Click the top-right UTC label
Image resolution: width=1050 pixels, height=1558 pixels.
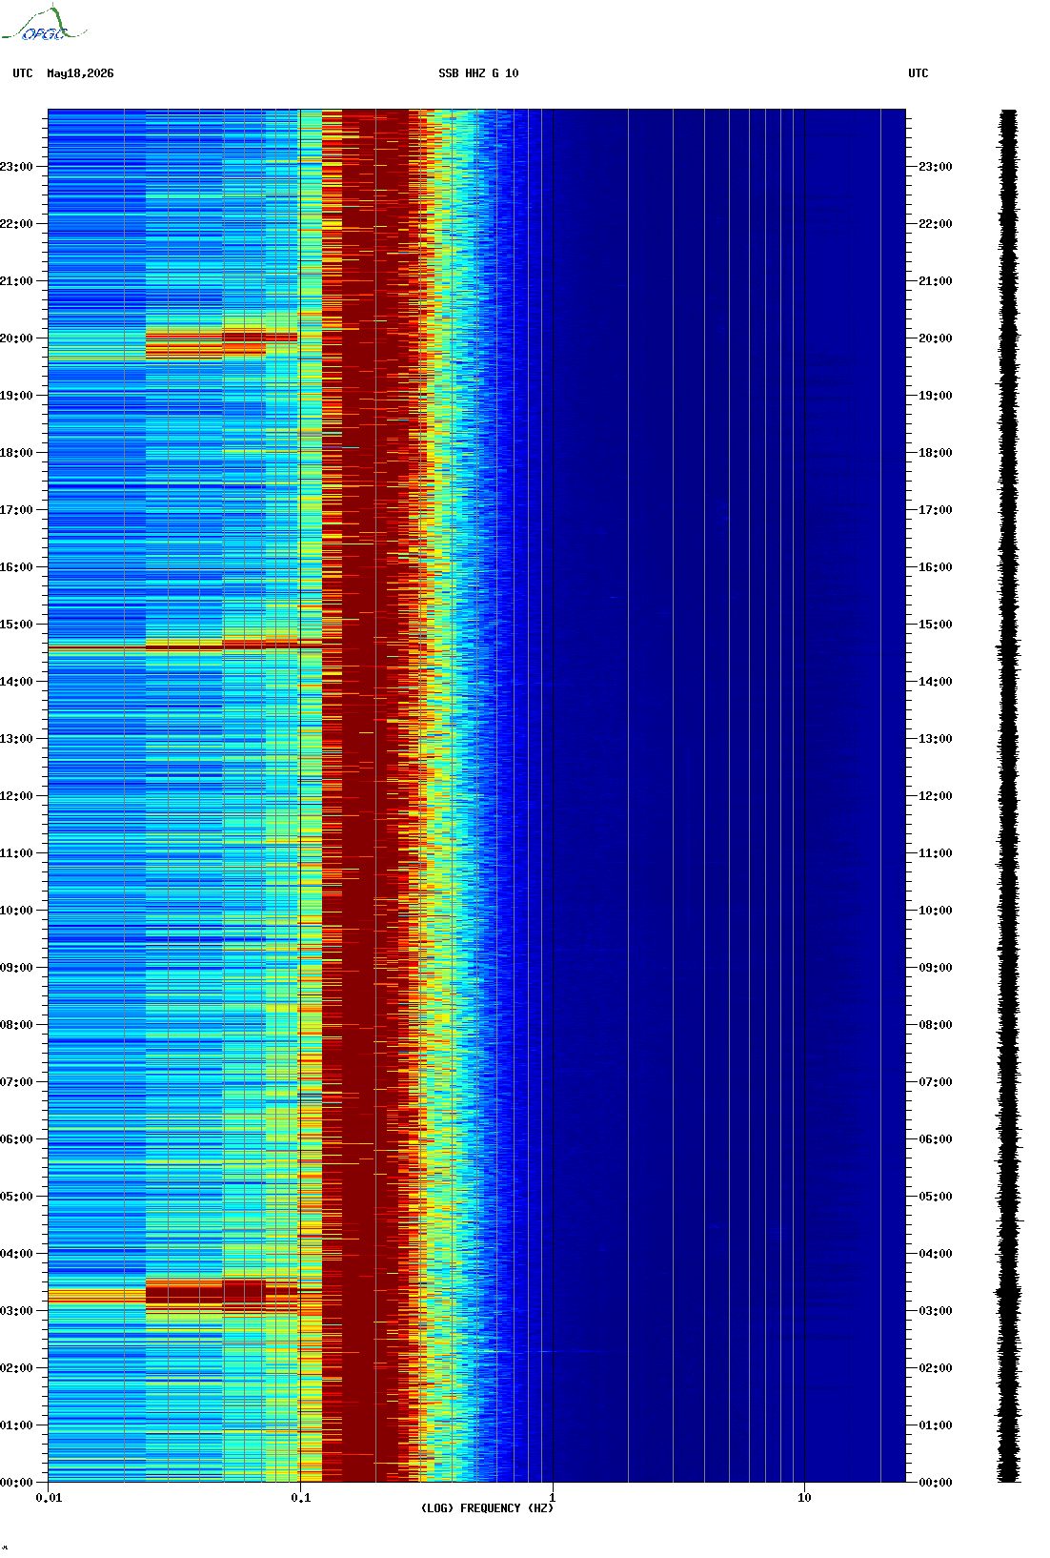pyautogui.click(x=918, y=73)
